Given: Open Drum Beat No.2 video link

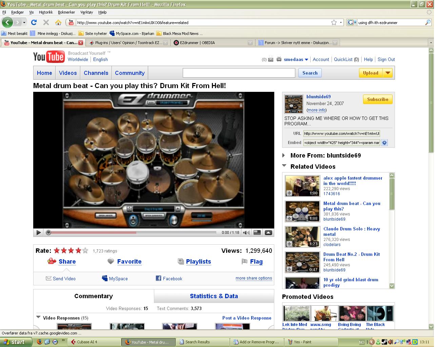Looking at the screenshot, I should [x=352, y=257].
